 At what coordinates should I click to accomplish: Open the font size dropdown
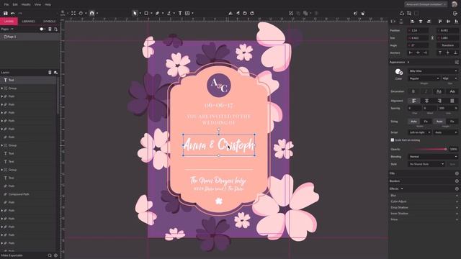449,78
